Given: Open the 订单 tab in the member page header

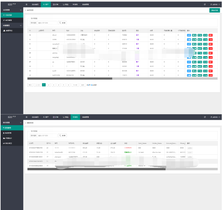Looking at the screenshot, I should click(x=55, y=4).
